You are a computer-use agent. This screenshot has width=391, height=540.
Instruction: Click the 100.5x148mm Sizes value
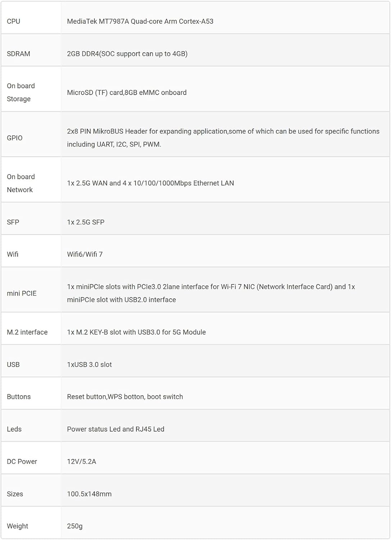pyautogui.click(x=89, y=494)
